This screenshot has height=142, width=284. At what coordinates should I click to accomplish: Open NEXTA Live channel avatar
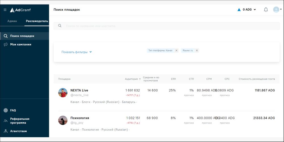(63, 93)
